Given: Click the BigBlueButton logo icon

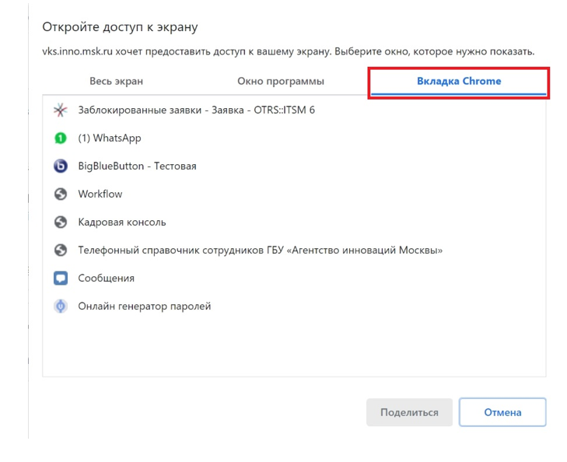Looking at the screenshot, I should tap(61, 166).
